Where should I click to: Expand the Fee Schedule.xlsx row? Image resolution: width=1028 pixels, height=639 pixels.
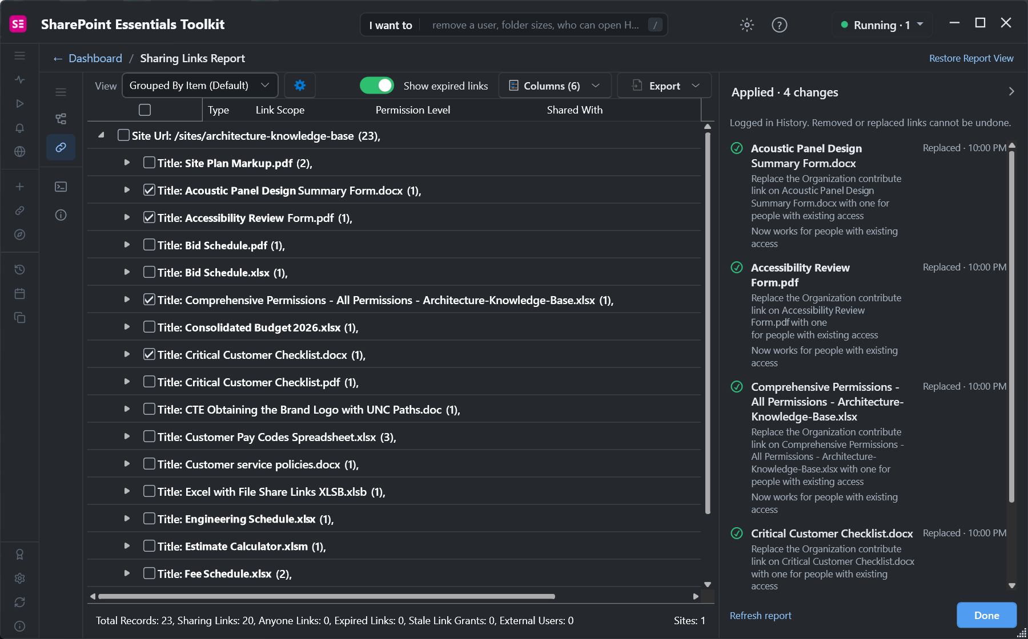[x=127, y=573]
